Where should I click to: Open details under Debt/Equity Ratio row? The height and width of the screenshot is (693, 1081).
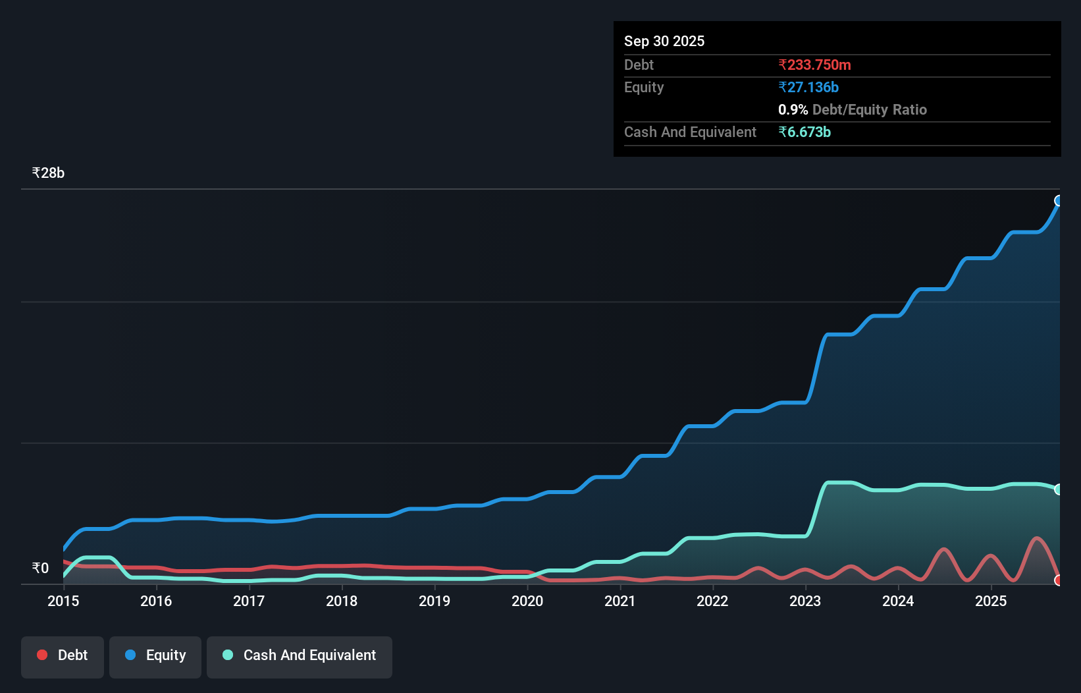[x=853, y=109]
